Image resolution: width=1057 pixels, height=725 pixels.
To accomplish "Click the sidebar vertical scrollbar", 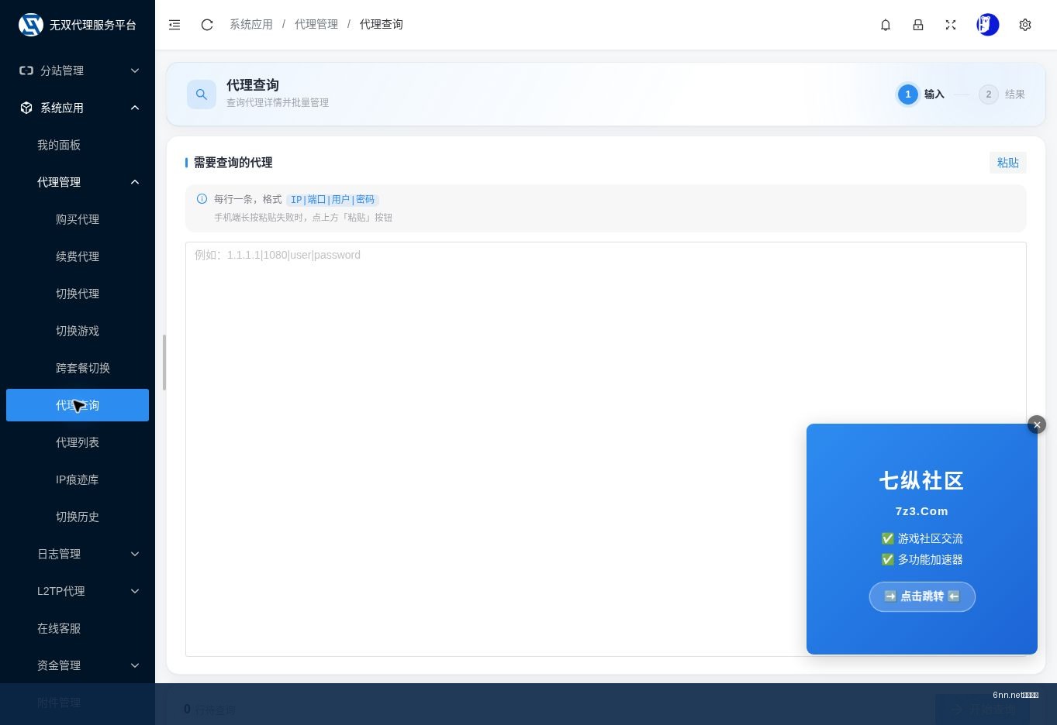I will click(x=164, y=362).
